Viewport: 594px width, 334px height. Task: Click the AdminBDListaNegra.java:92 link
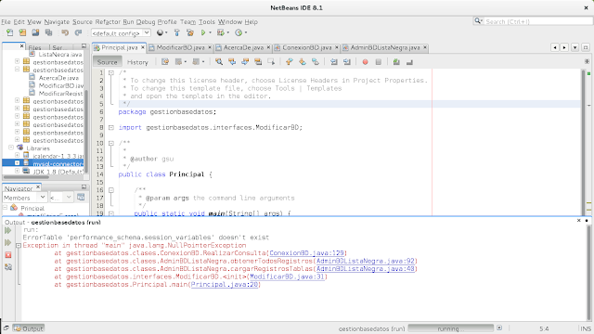click(x=366, y=261)
